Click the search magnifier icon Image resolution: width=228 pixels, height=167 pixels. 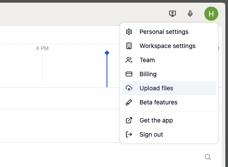(208, 157)
